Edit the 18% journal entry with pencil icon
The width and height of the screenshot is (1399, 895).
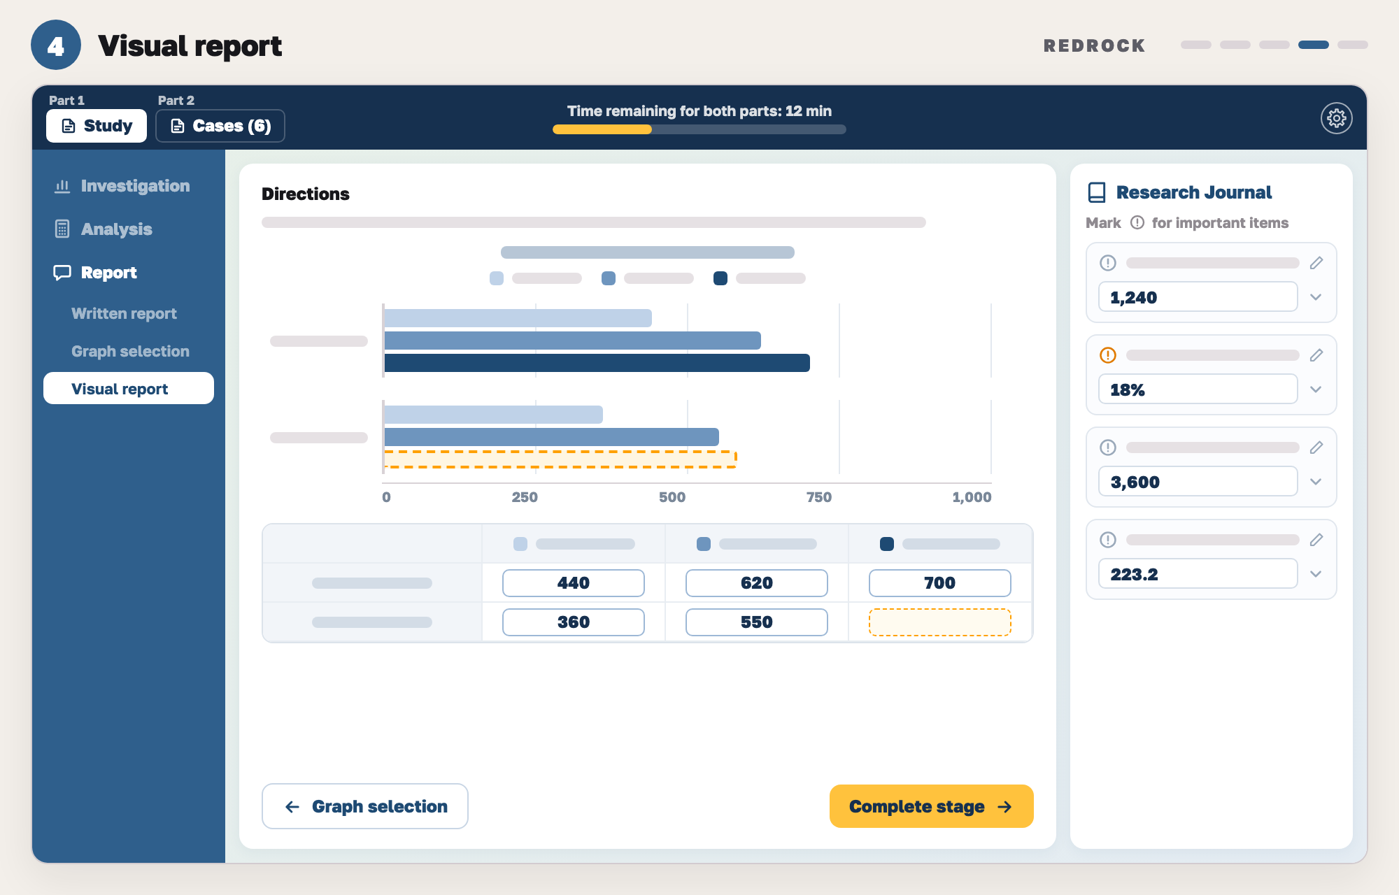1316,355
